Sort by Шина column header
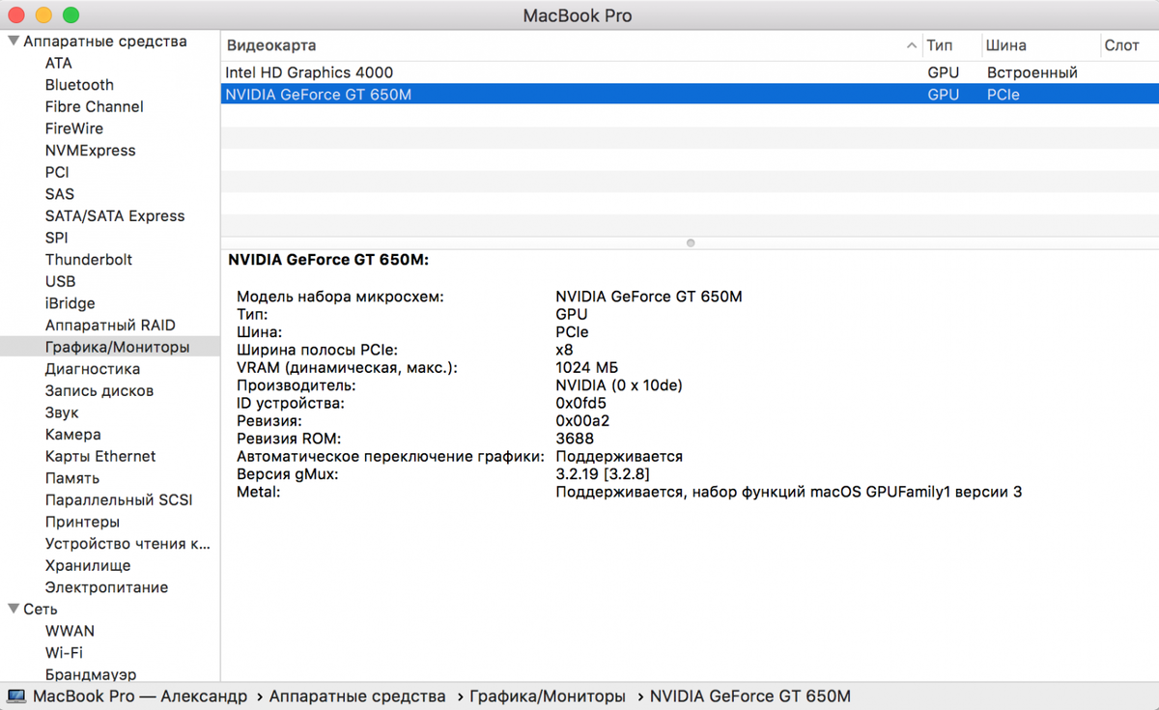This screenshot has width=1159, height=710. [1005, 45]
